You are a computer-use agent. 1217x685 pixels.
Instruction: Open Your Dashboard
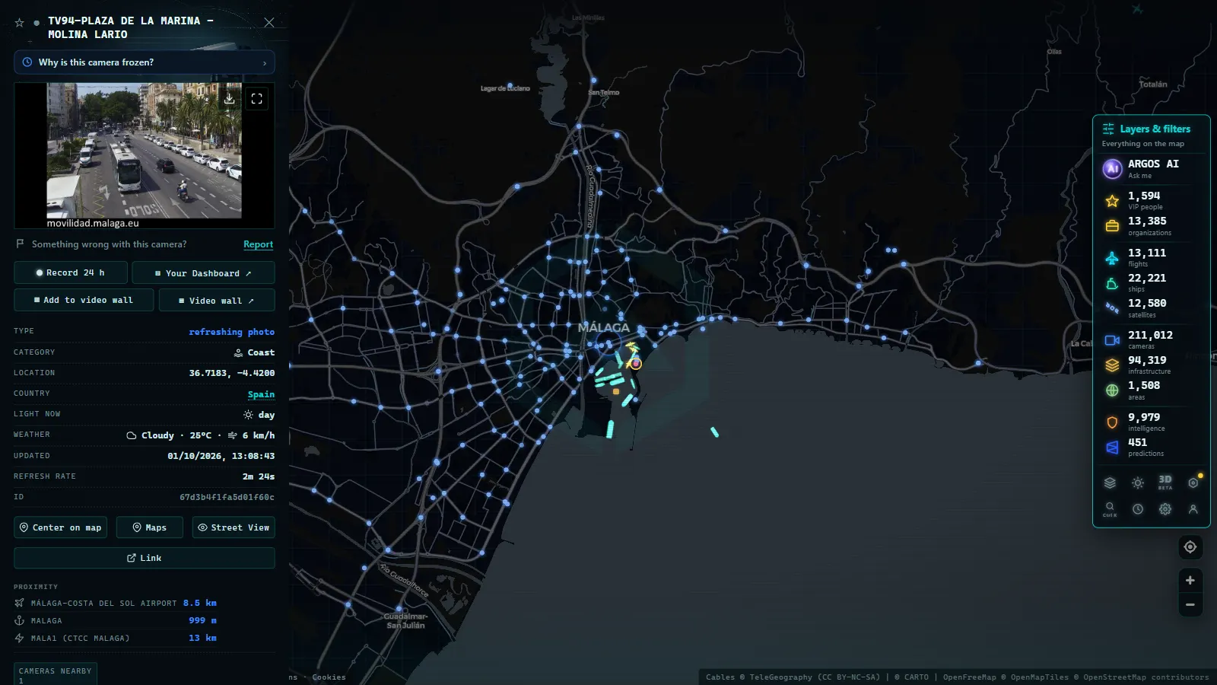(203, 272)
